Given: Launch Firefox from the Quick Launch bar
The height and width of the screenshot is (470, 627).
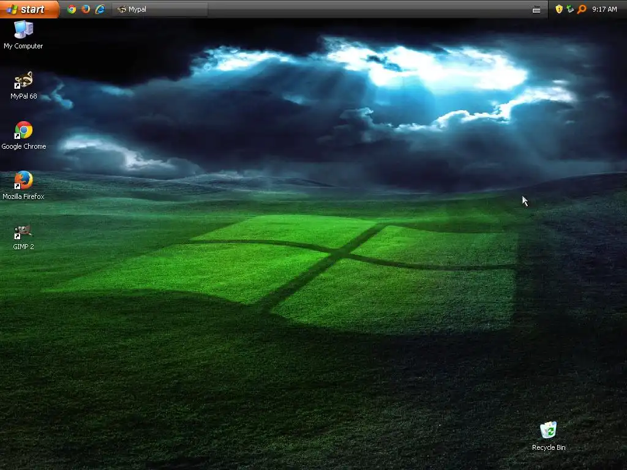Looking at the screenshot, I should click(x=86, y=9).
